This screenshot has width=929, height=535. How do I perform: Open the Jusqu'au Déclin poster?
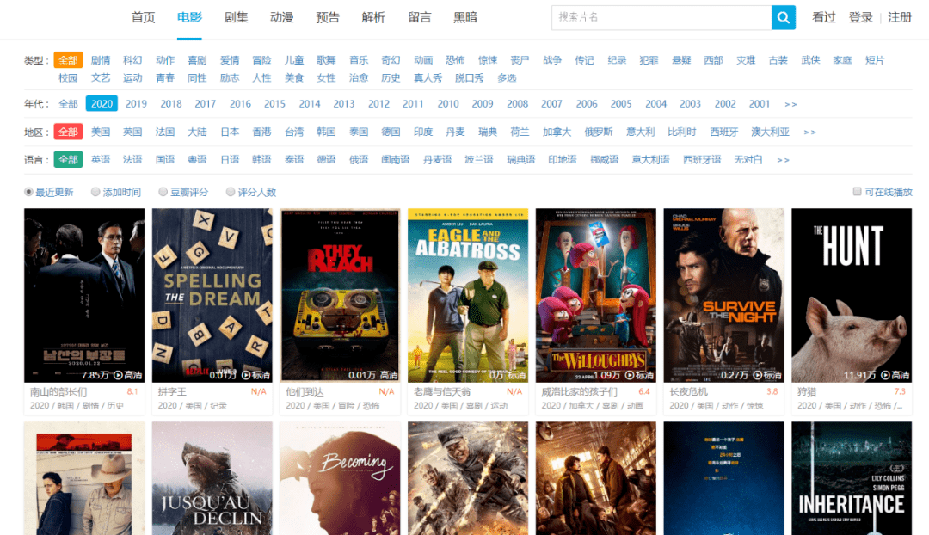(212, 478)
